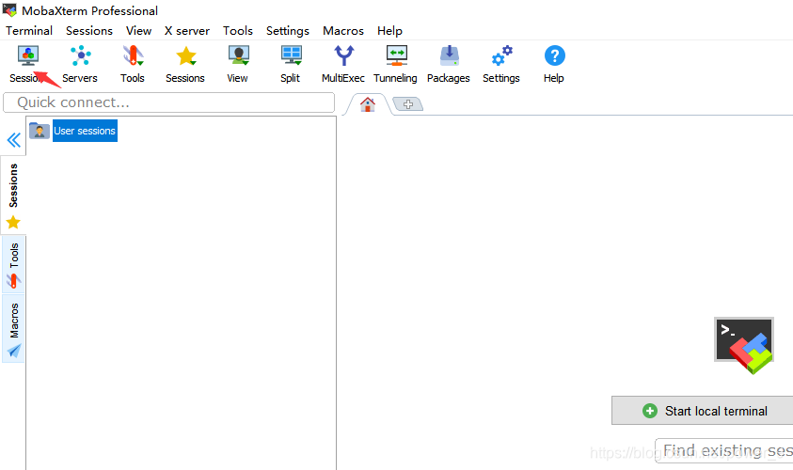The image size is (793, 470).
Task: Open the Settings menu in menu bar
Action: coord(288,31)
